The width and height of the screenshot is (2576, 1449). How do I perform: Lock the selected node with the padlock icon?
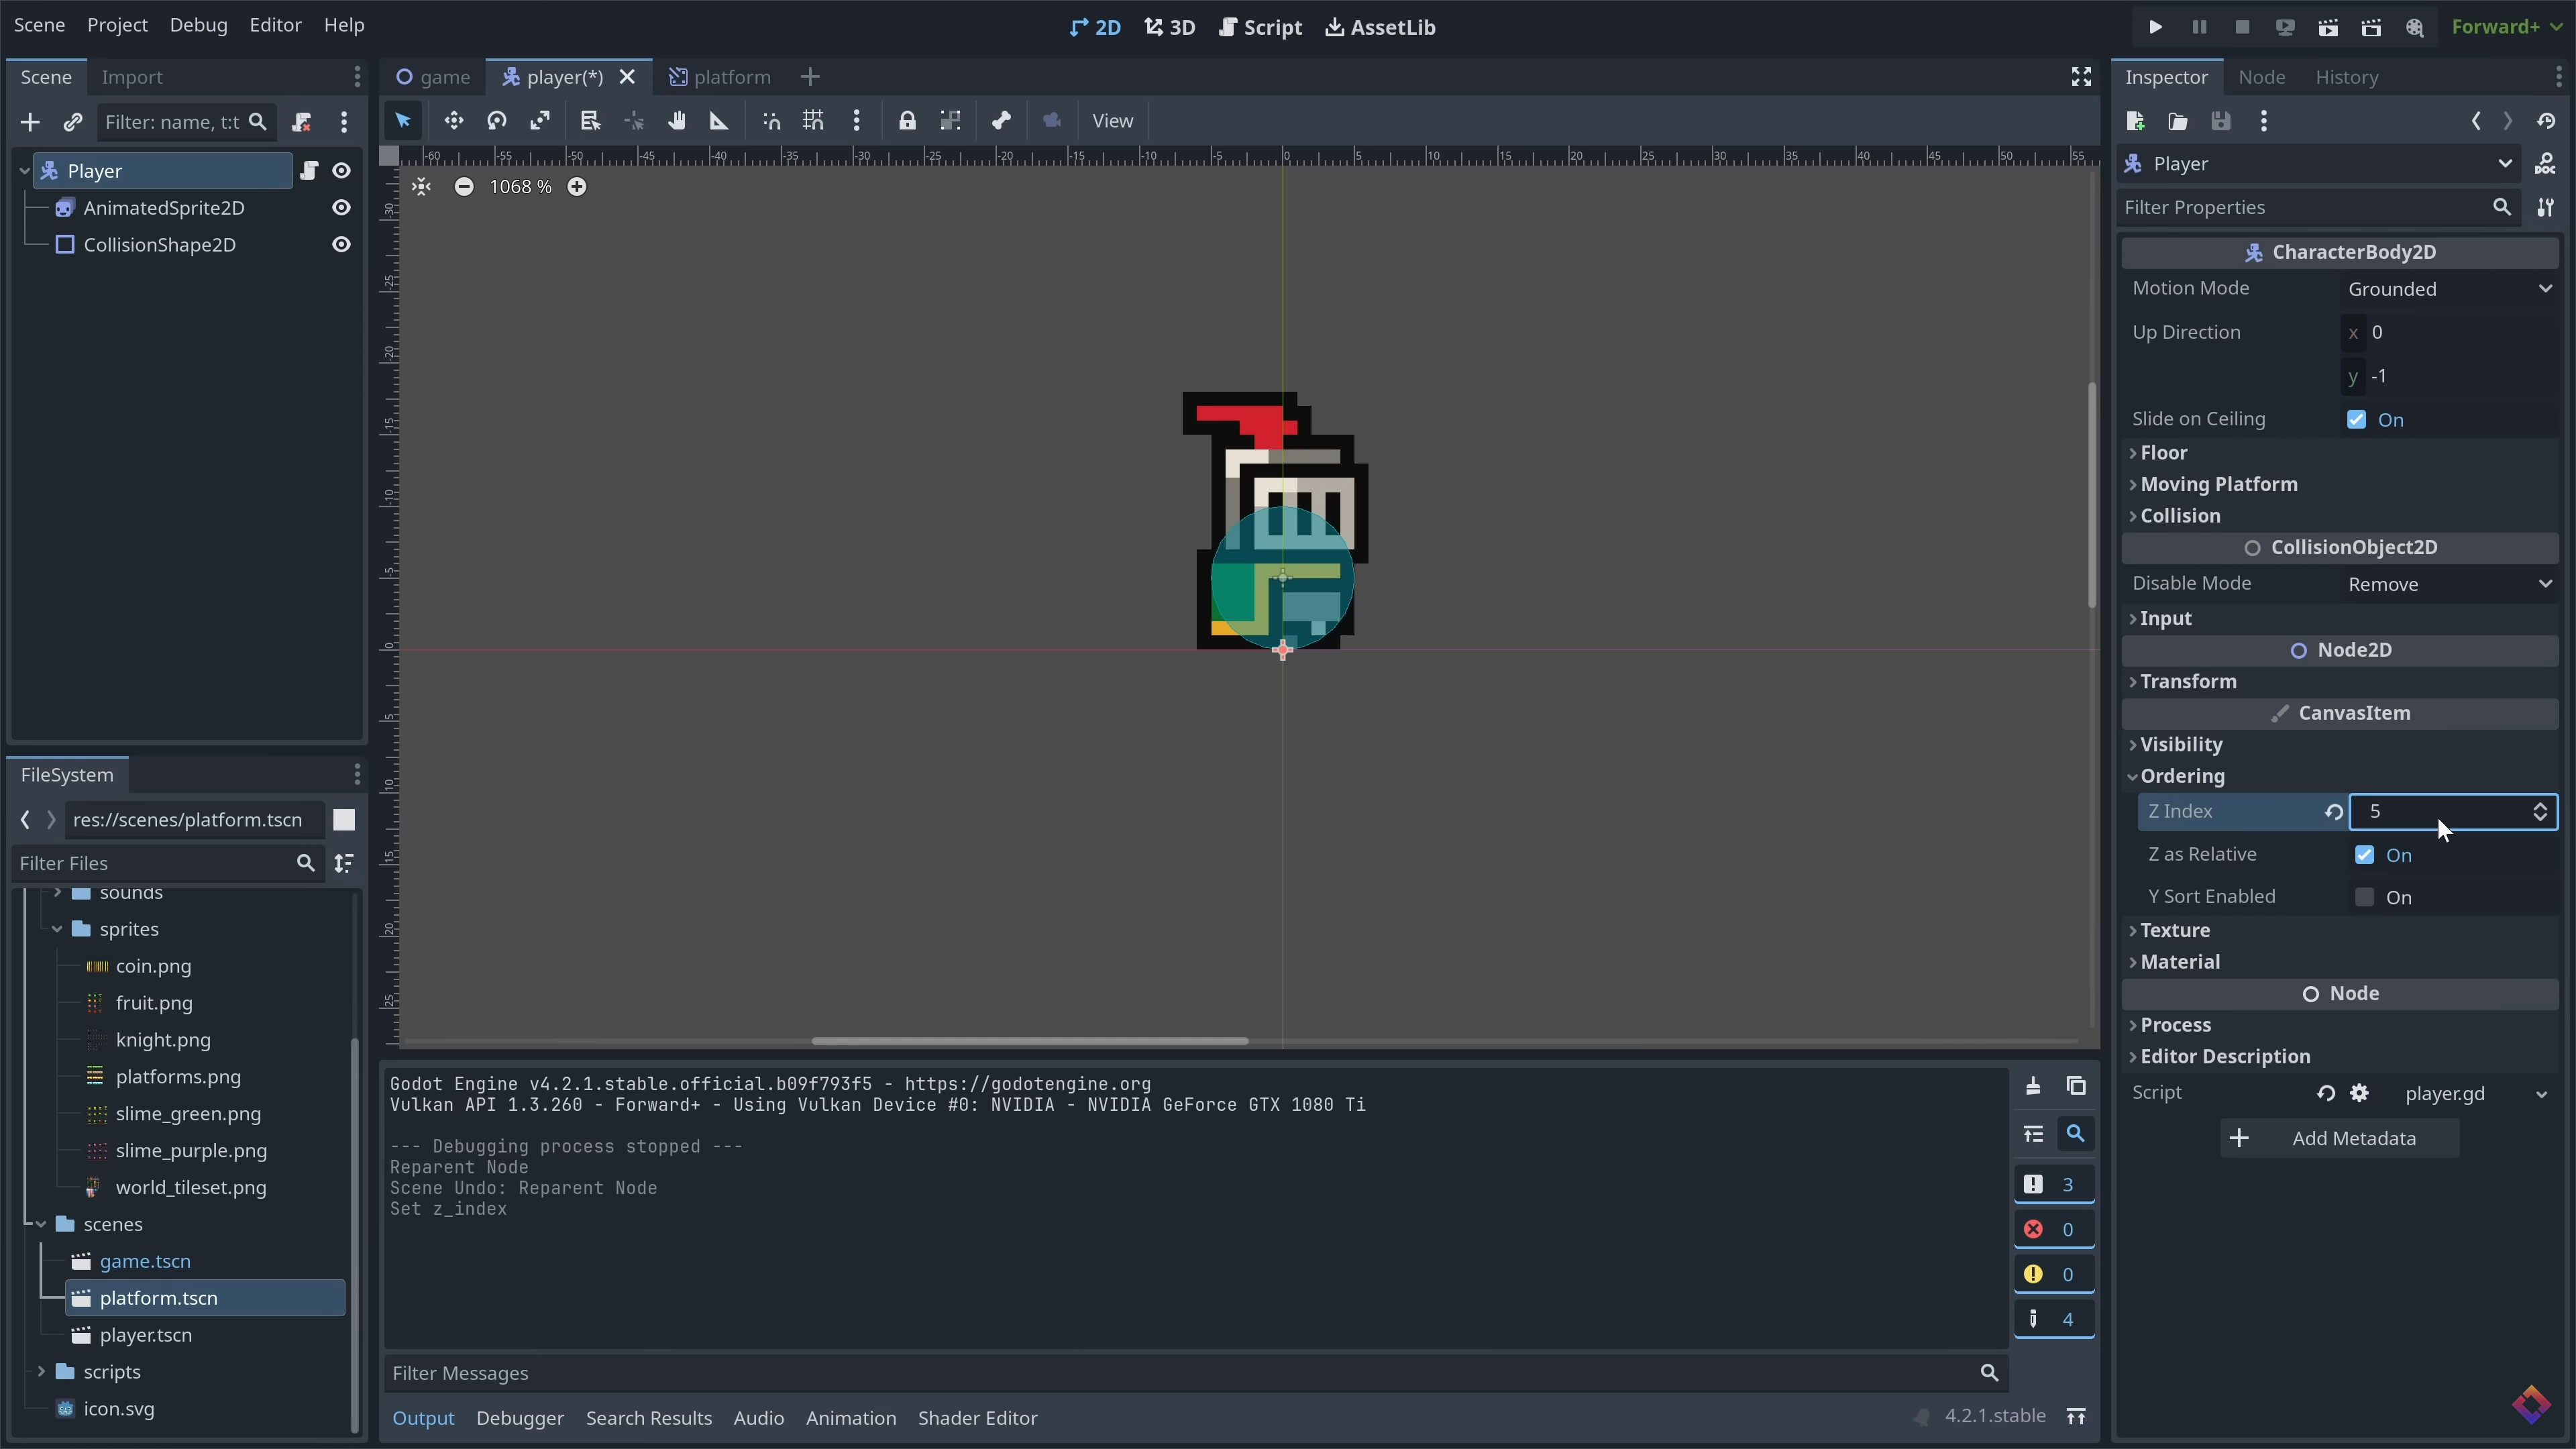[907, 121]
